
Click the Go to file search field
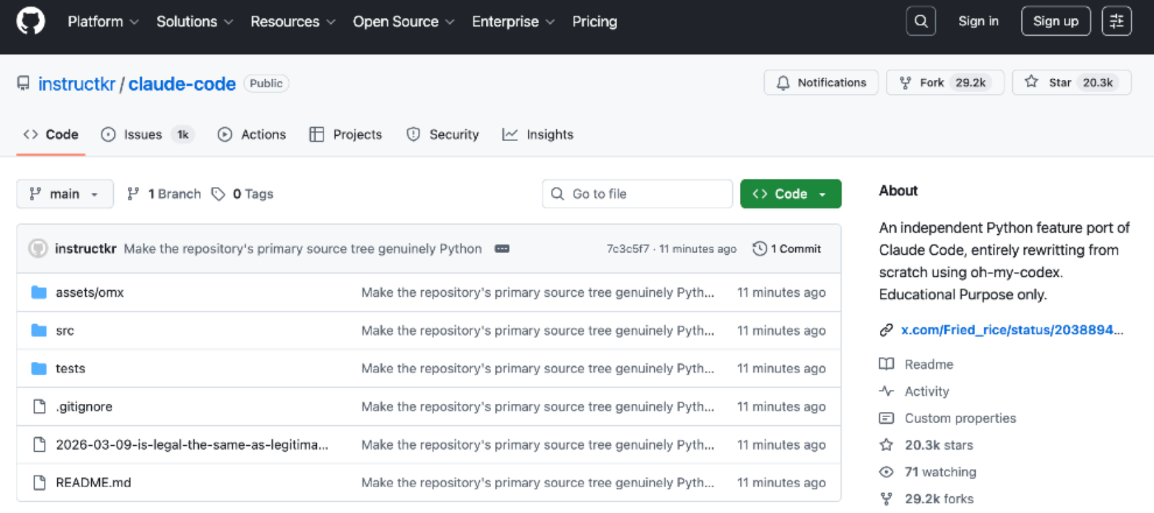pos(637,194)
